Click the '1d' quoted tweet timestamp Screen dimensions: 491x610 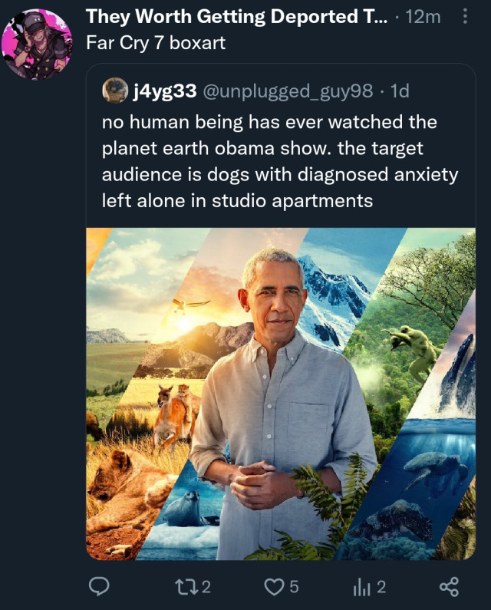[x=400, y=92]
